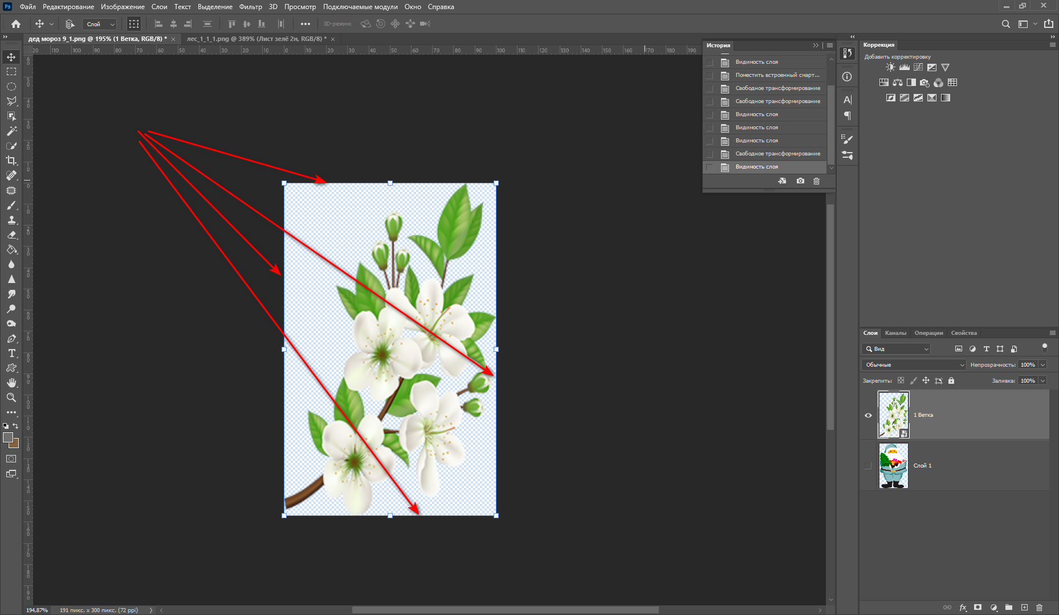Open search using magnifier icon top right
The width and height of the screenshot is (1059, 615).
click(x=1006, y=24)
